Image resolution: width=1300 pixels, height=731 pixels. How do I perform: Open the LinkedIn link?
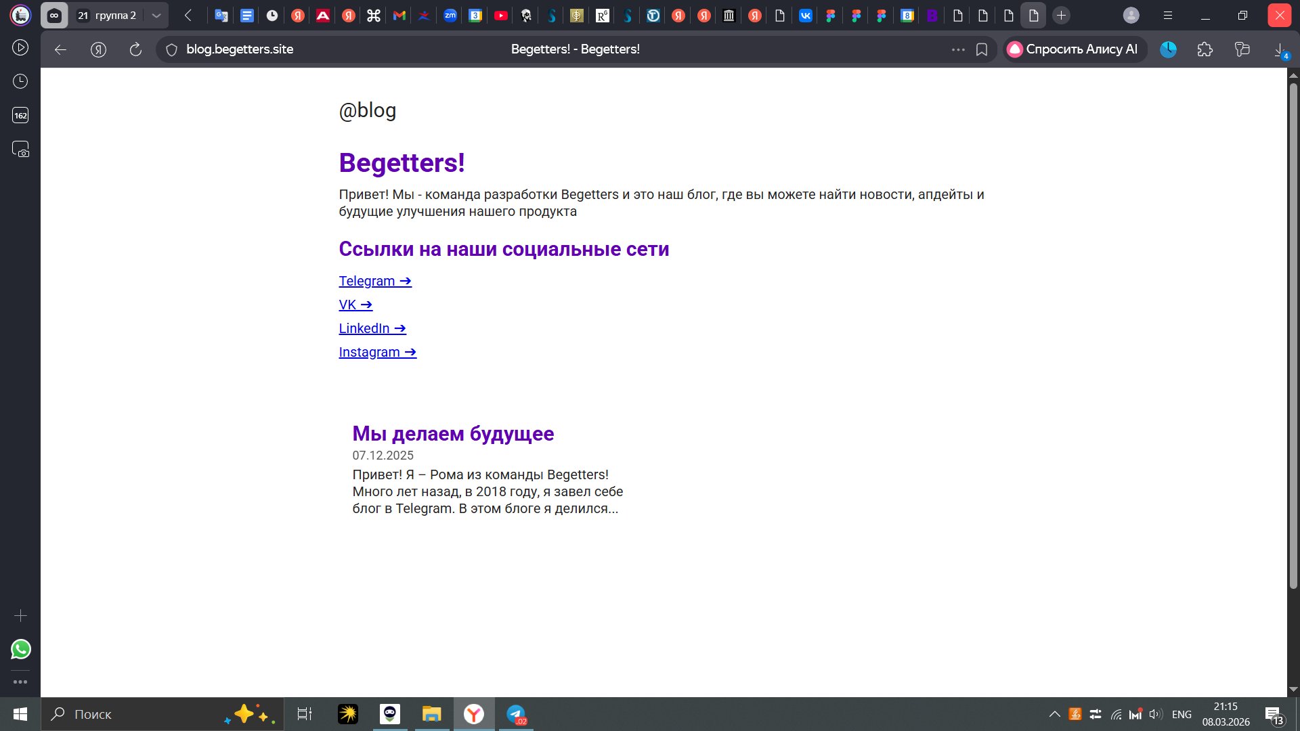point(372,328)
